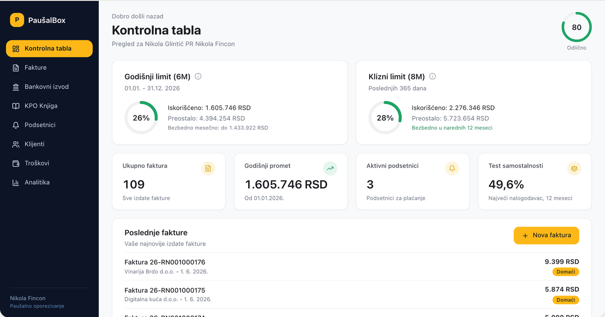Click 'Pregled za Nikola Glintić PR Nikola Fincon'
605x317 pixels.
173,44
